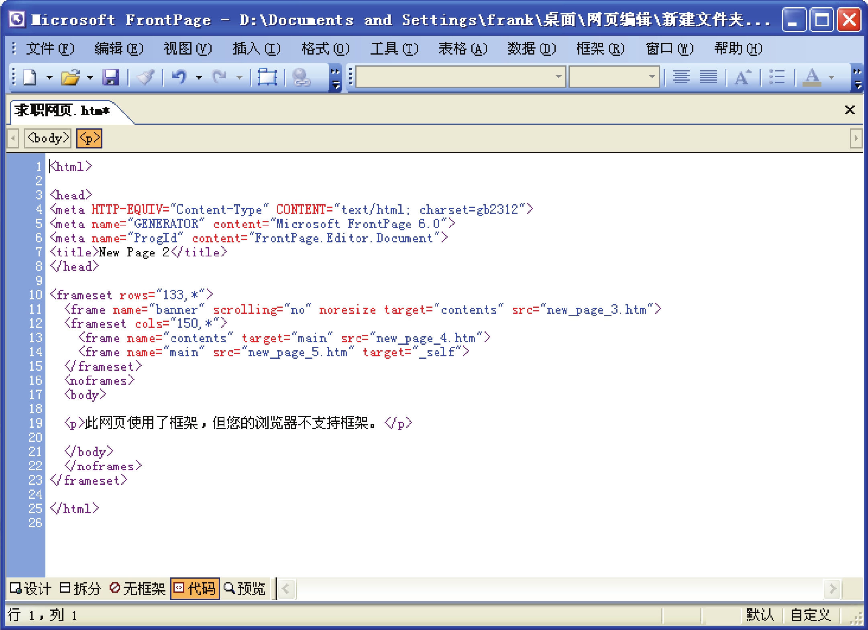Click the Center align icon
868x630 pixels.
click(x=681, y=77)
